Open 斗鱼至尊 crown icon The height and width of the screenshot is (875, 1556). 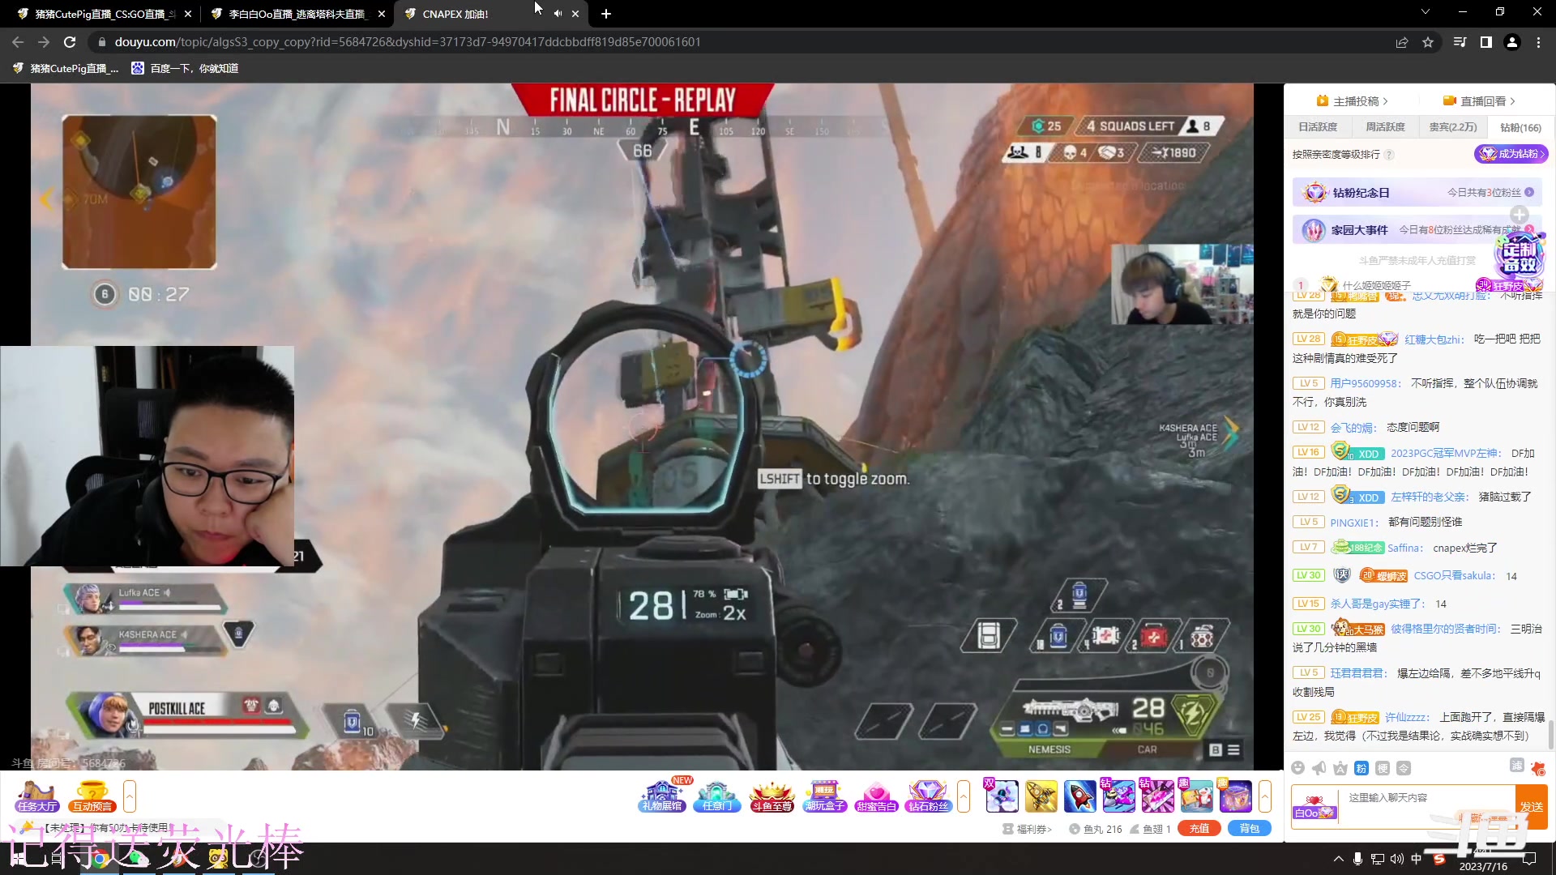[x=772, y=796]
